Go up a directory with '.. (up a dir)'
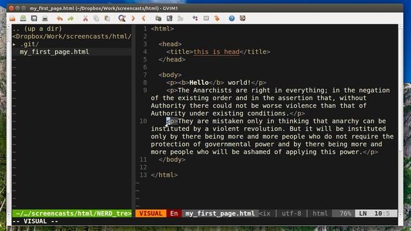The image size is (411, 231). point(37,29)
